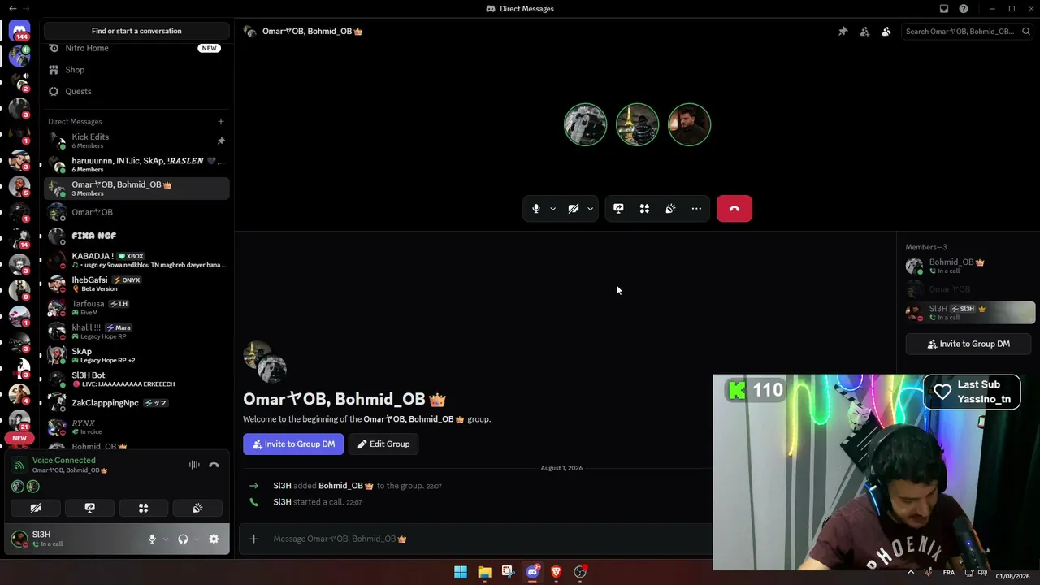Add friends to DM via header icon
1040x585 pixels.
pos(864,32)
